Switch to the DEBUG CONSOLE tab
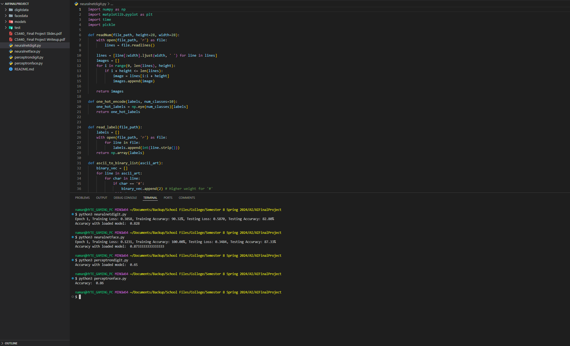570x346 pixels. 125,198
